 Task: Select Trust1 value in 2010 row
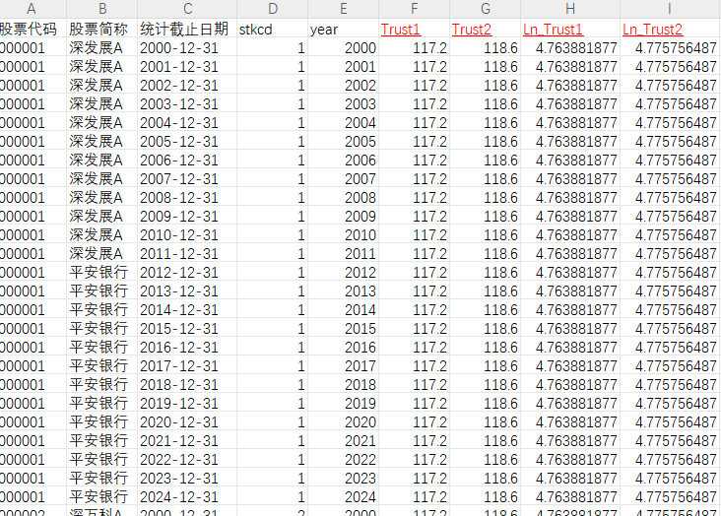click(414, 234)
